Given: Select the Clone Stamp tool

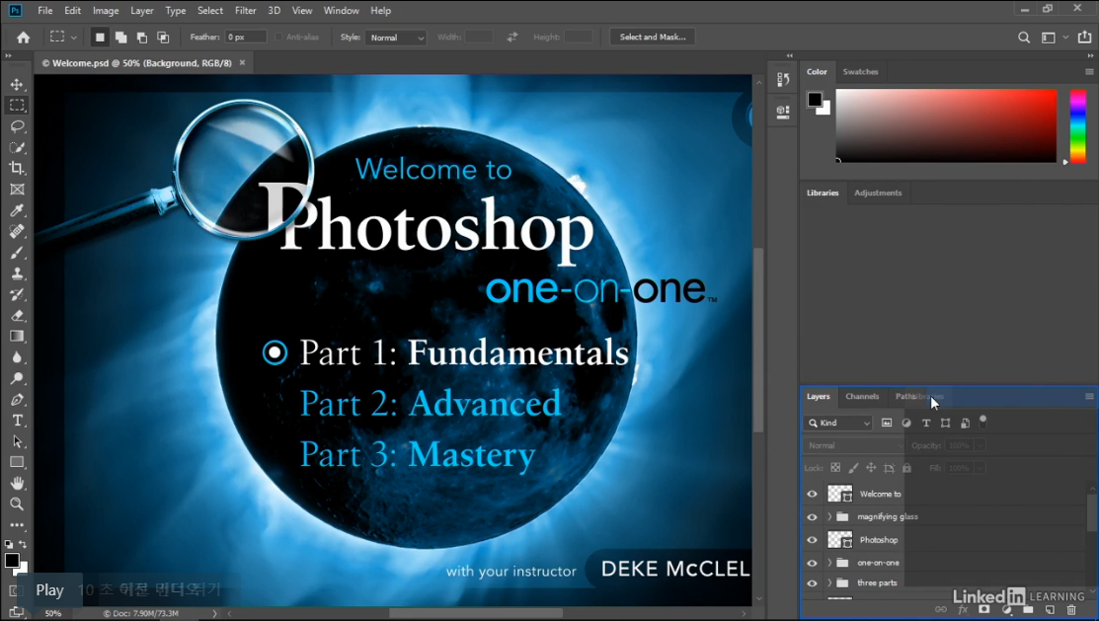Looking at the screenshot, I should point(17,273).
